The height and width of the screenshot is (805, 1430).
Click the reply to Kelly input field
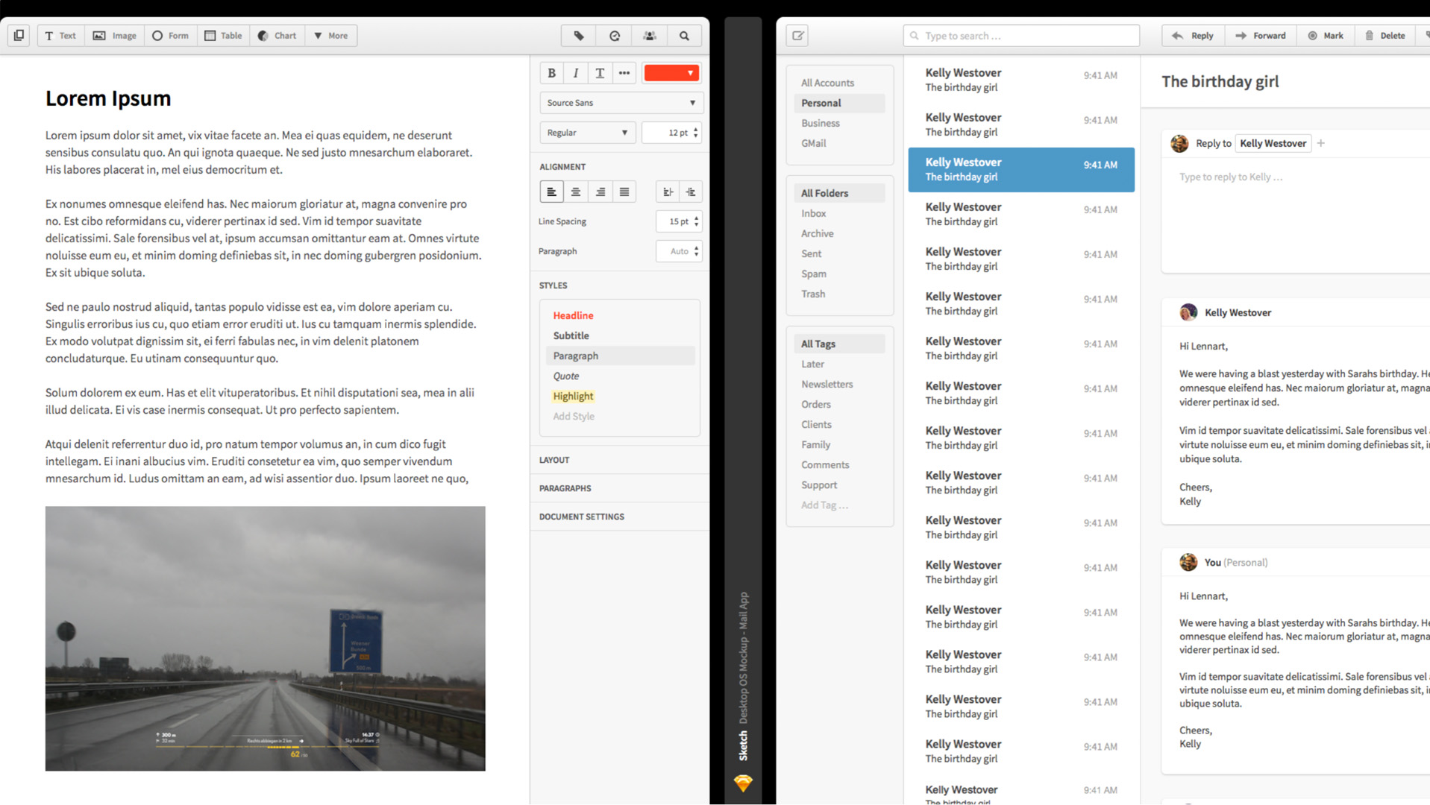click(x=1283, y=177)
